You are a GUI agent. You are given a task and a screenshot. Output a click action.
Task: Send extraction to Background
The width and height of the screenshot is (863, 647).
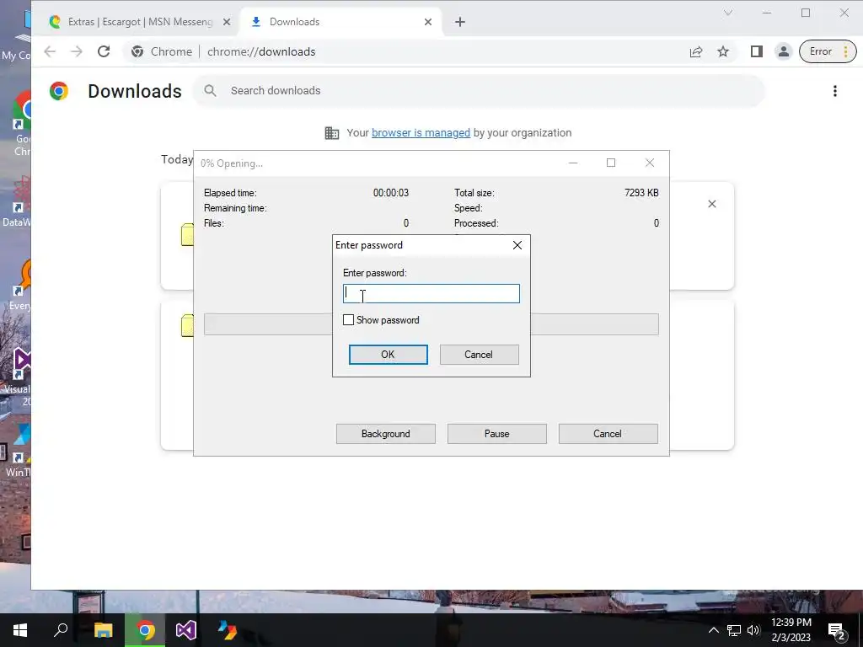386,434
